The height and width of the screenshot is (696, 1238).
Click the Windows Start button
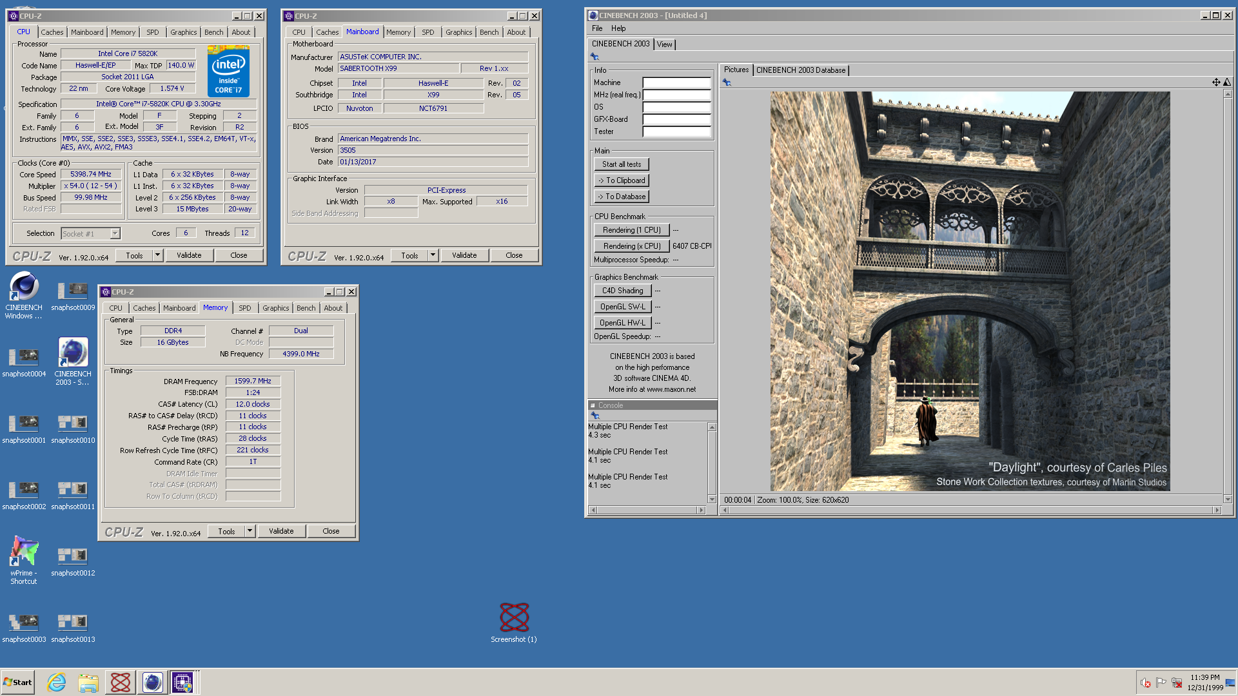tap(18, 682)
